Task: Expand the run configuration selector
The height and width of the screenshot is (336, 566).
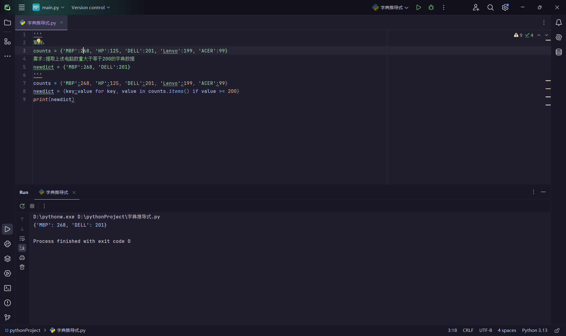Action: click(391, 7)
